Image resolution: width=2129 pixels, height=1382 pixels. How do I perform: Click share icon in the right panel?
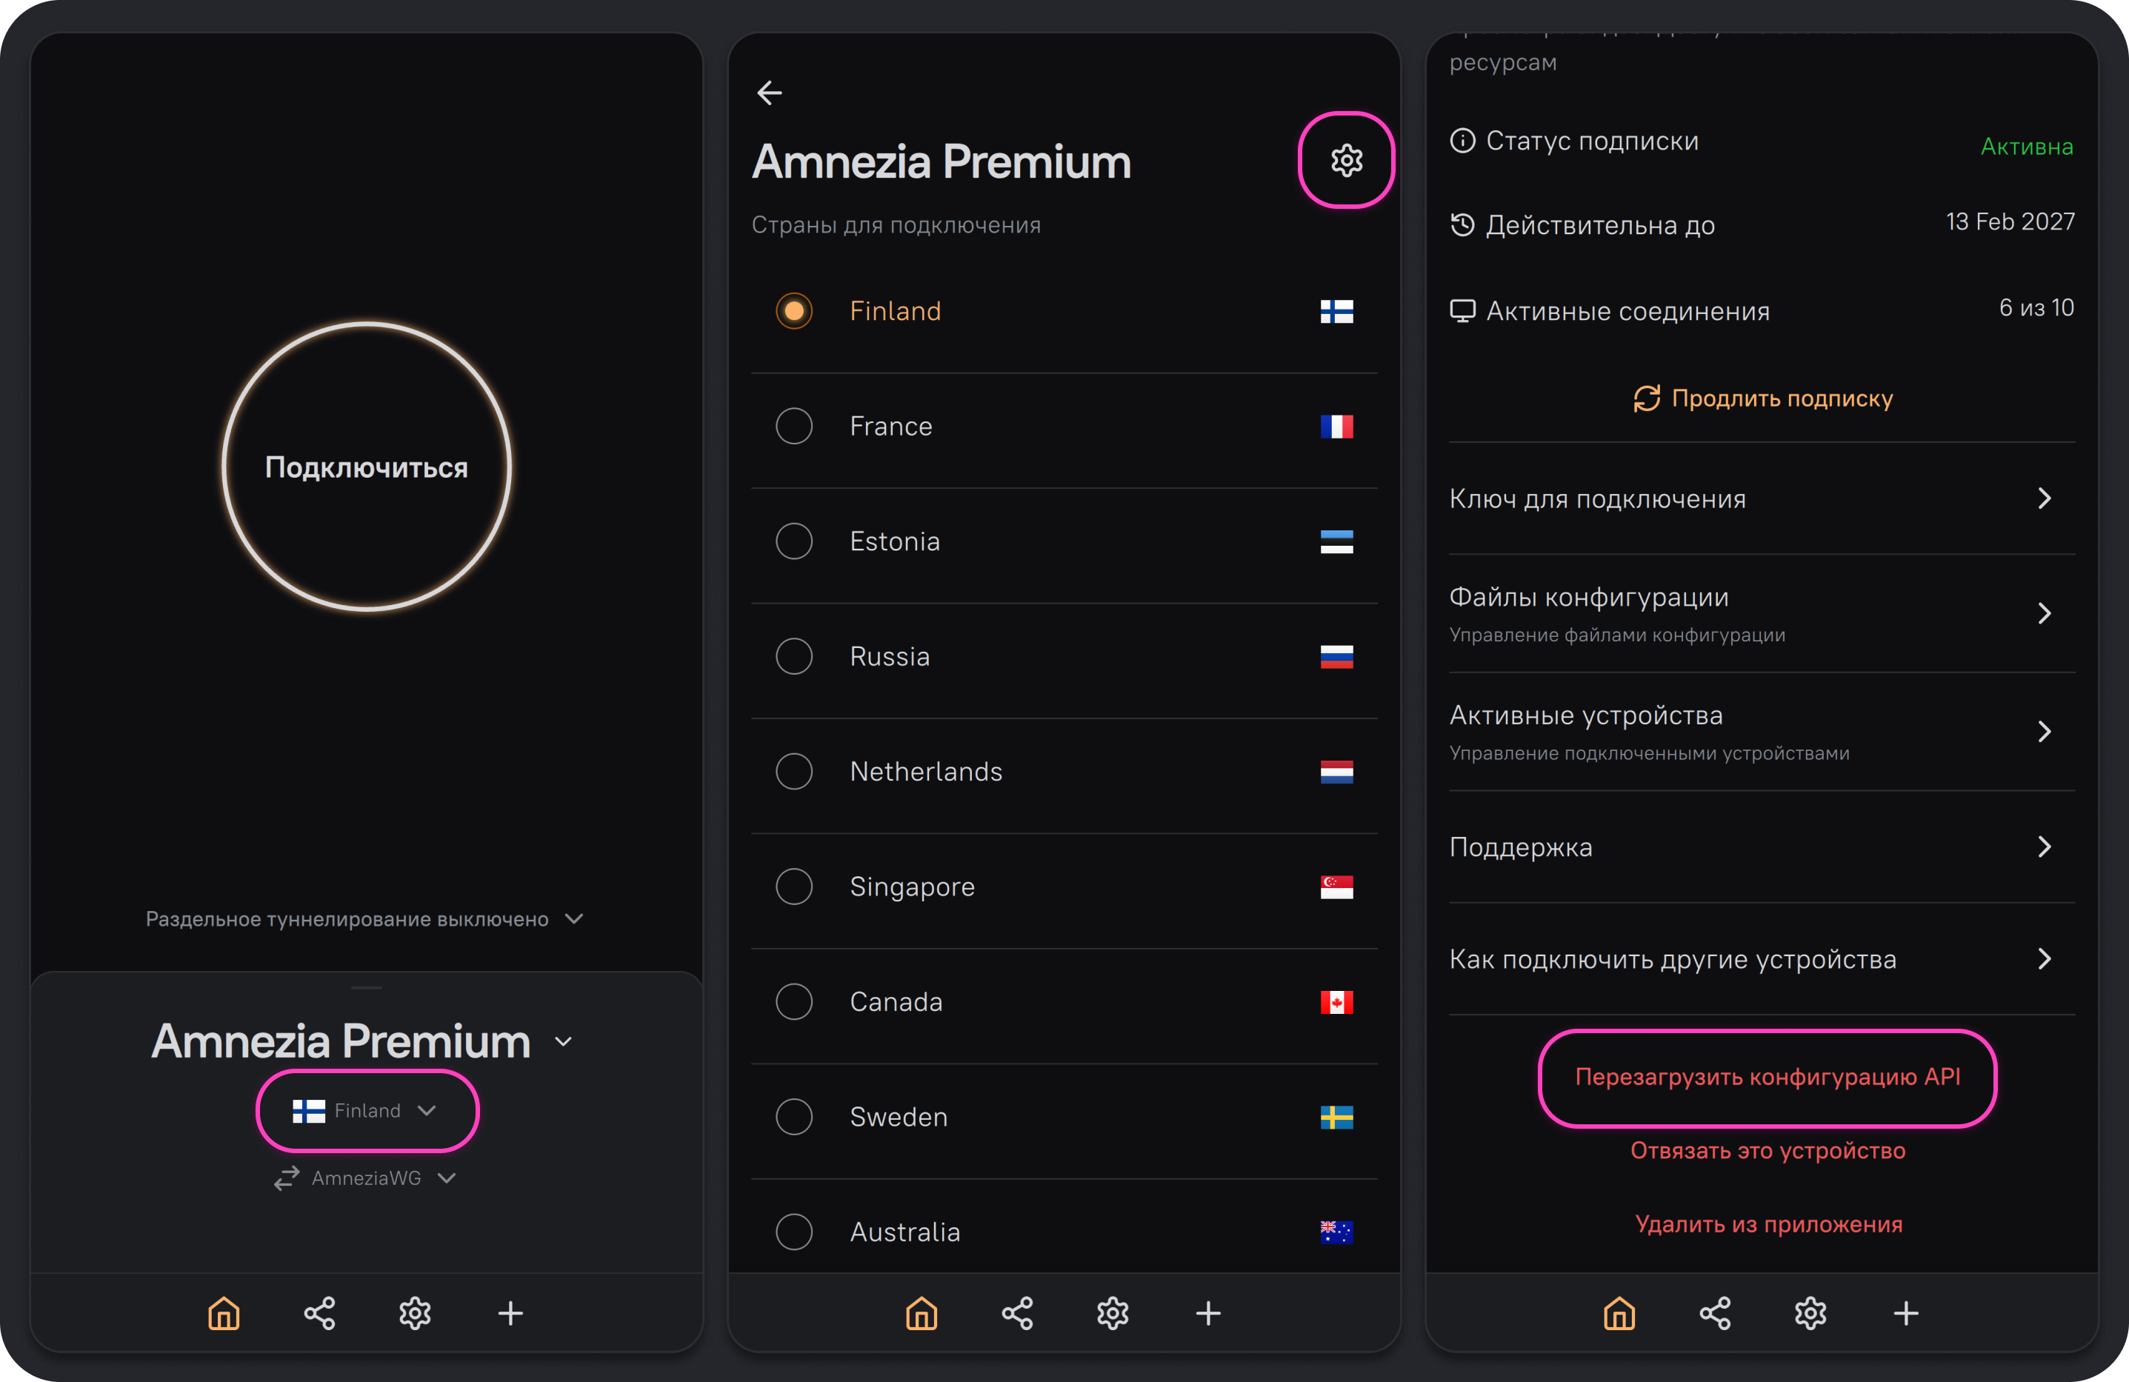coord(1715,1313)
